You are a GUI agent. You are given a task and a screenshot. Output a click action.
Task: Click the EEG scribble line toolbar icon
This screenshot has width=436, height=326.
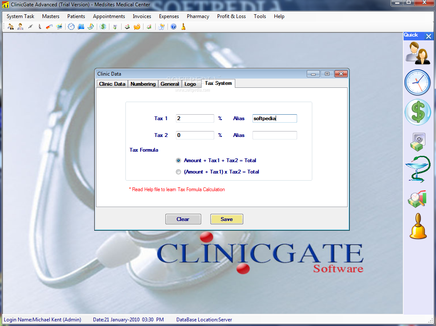pos(30,26)
